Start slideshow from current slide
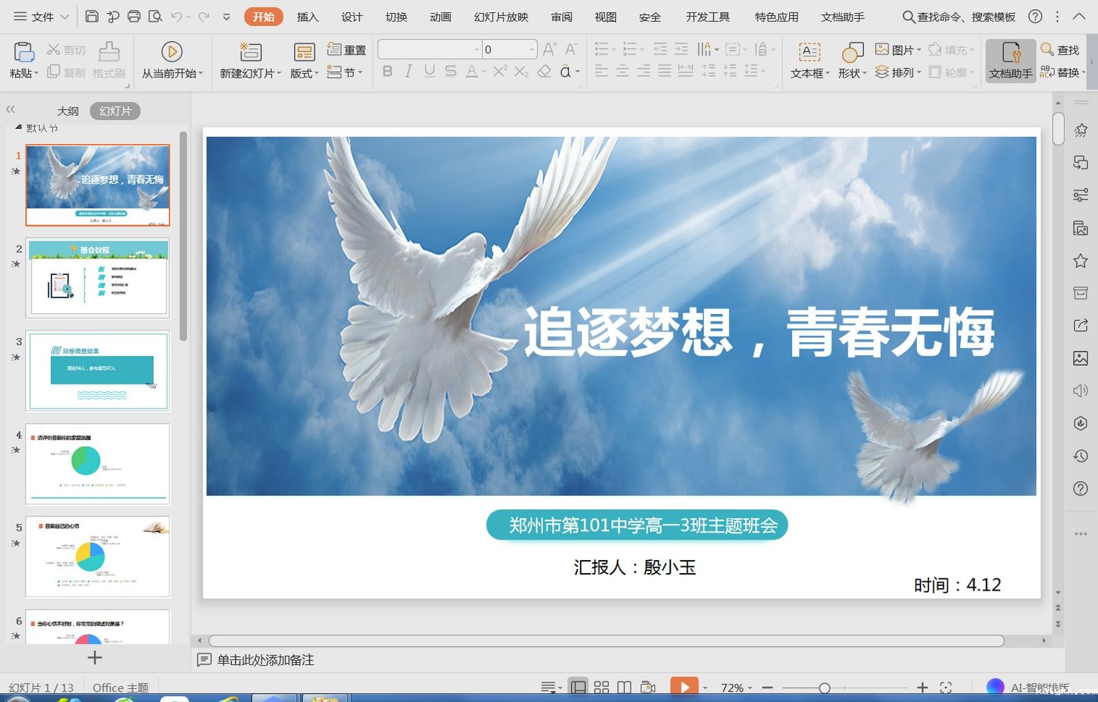This screenshot has width=1098, height=702. [x=171, y=60]
